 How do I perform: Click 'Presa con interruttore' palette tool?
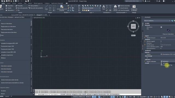[x=6, y=24]
